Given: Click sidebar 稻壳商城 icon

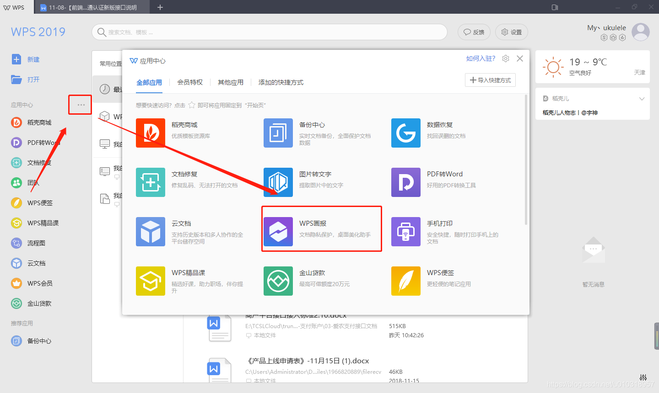Looking at the screenshot, I should [16, 122].
